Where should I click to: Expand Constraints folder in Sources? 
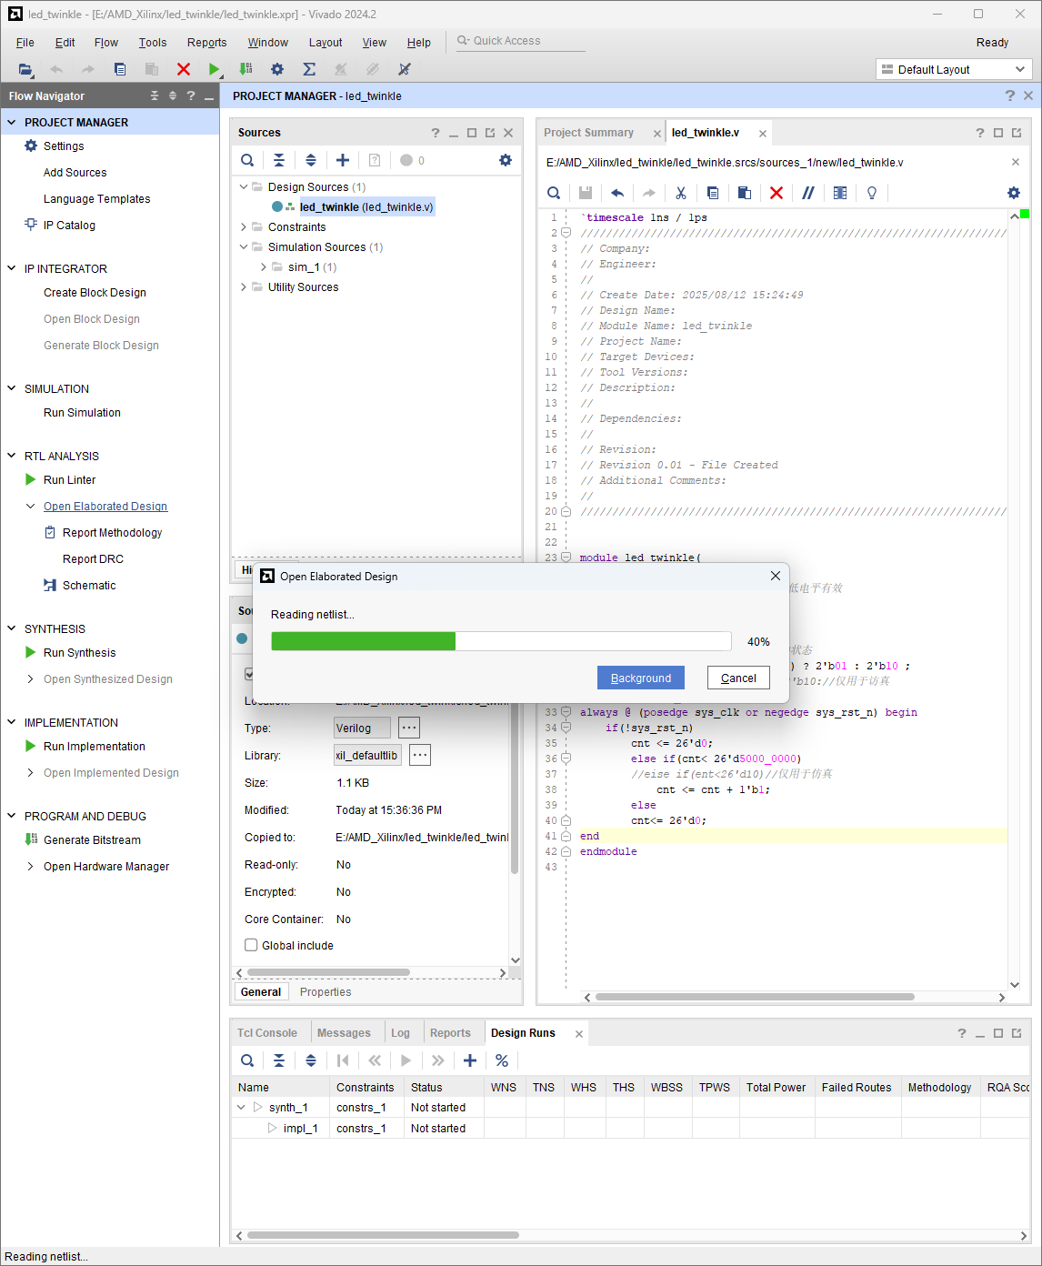click(x=244, y=227)
